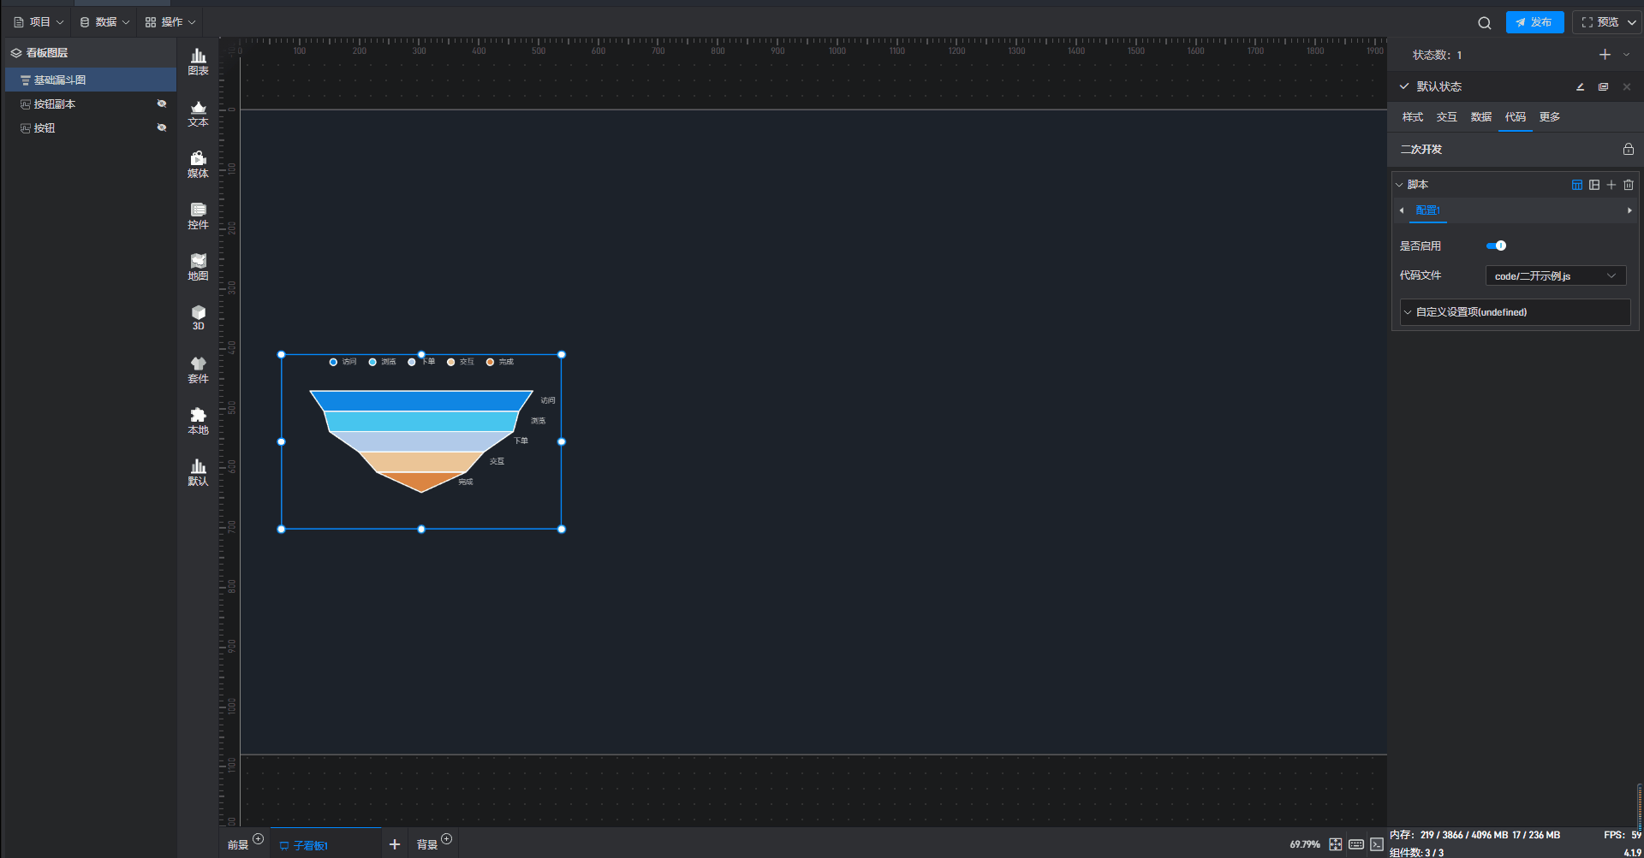
Task: Switch to the 更多 tab
Action: 1550,117
